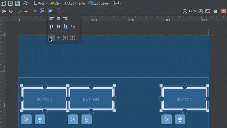Align baselines in the popup
The width and height of the screenshot is (227, 128).
[x=72, y=26]
